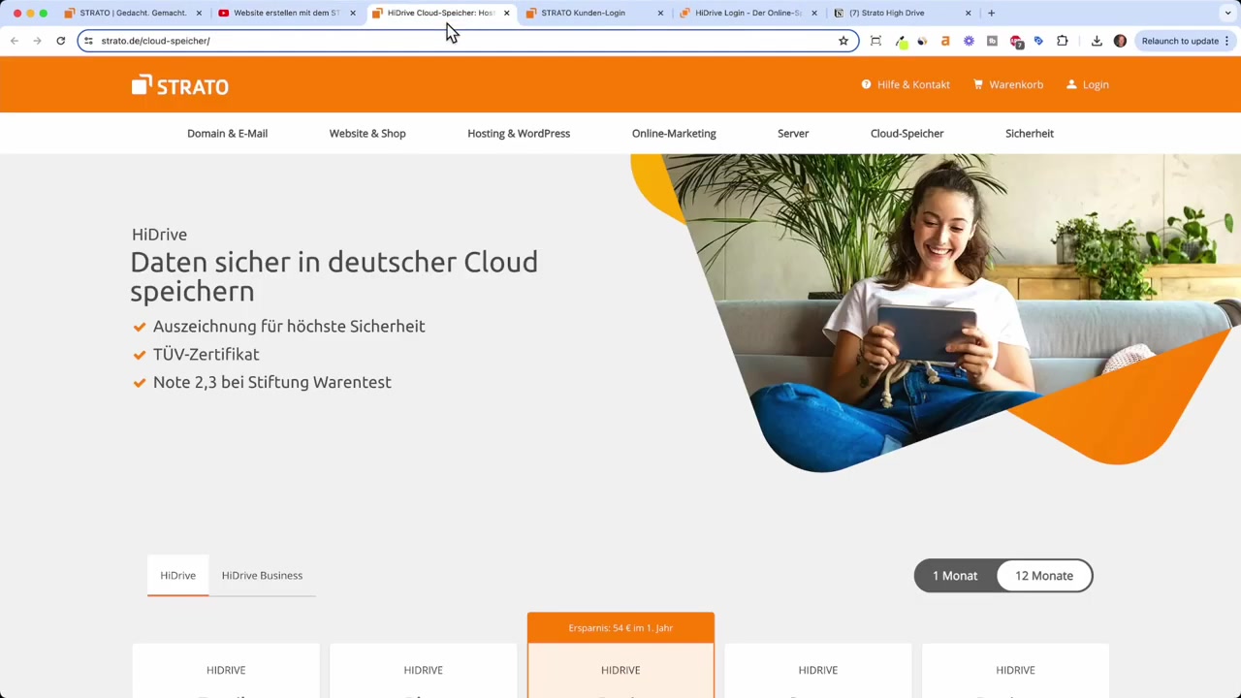Click 'Auszeichnung für höchste Sicherheit' text
Viewport: 1241px width, 698px height.
tap(289, 326)
